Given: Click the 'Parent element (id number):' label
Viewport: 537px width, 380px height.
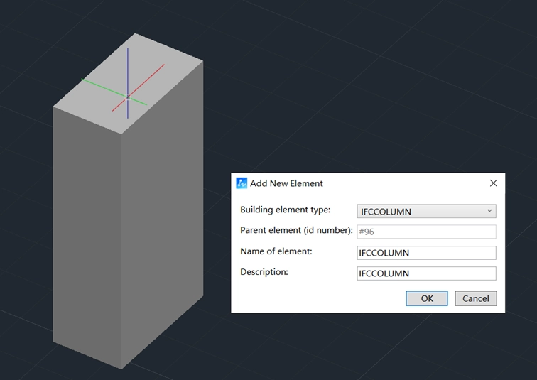Looking at the screenshot, I should (x=296, y=230).
